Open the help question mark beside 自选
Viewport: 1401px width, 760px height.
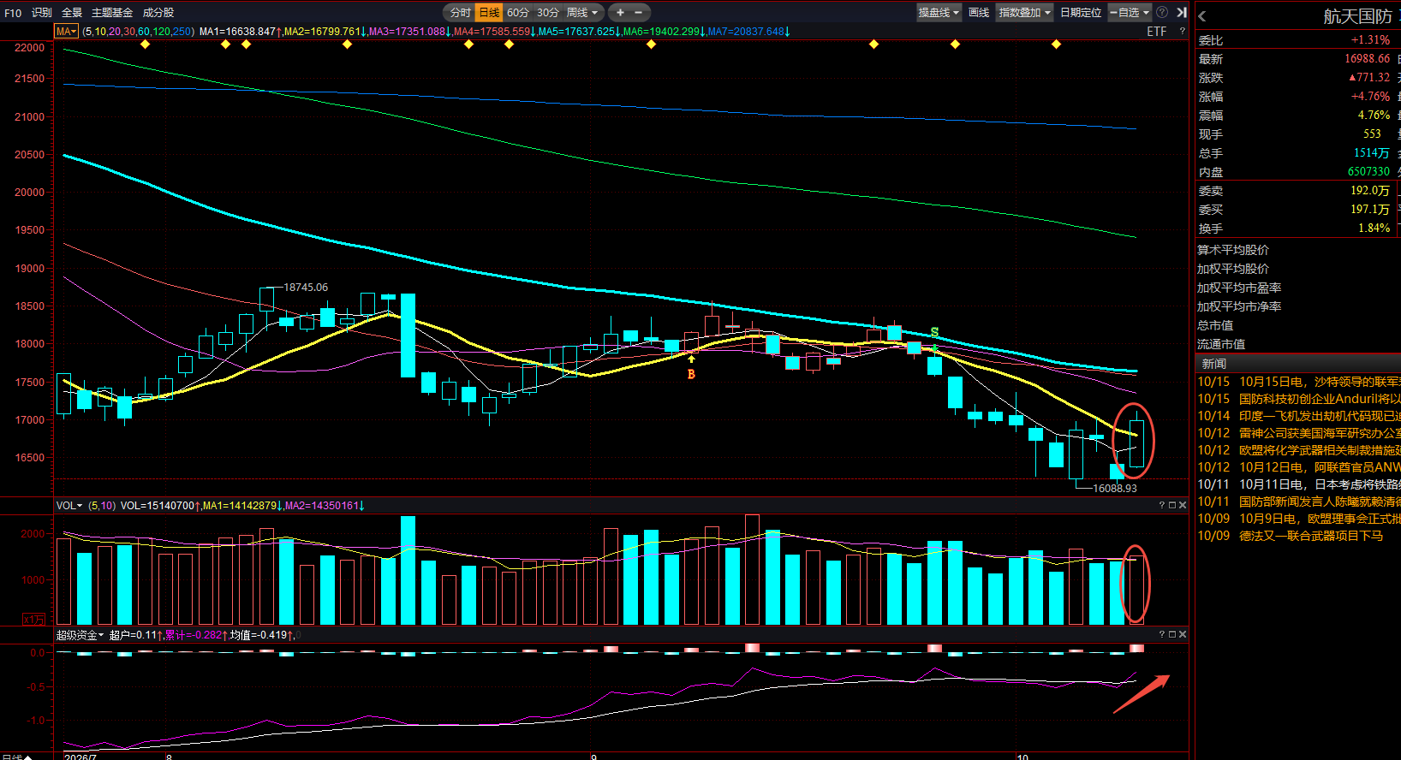point(1162,12)
